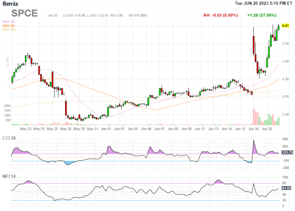Click the green daily change +1.28 (27.06%)
Screen dimensions: 295x211
pyautogui.click(x=262, y=15)
